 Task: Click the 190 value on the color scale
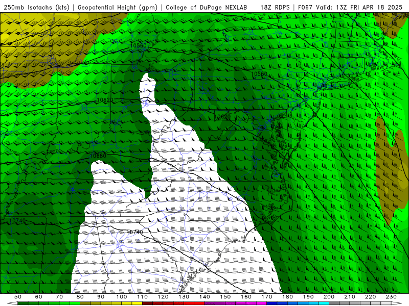point(308,297)
